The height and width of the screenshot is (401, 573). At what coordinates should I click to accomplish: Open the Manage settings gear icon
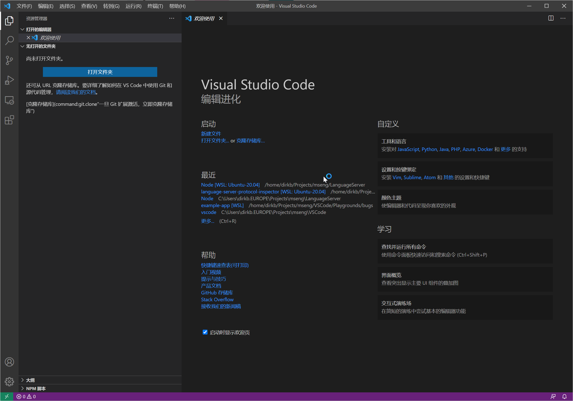[x=9, y=382]
